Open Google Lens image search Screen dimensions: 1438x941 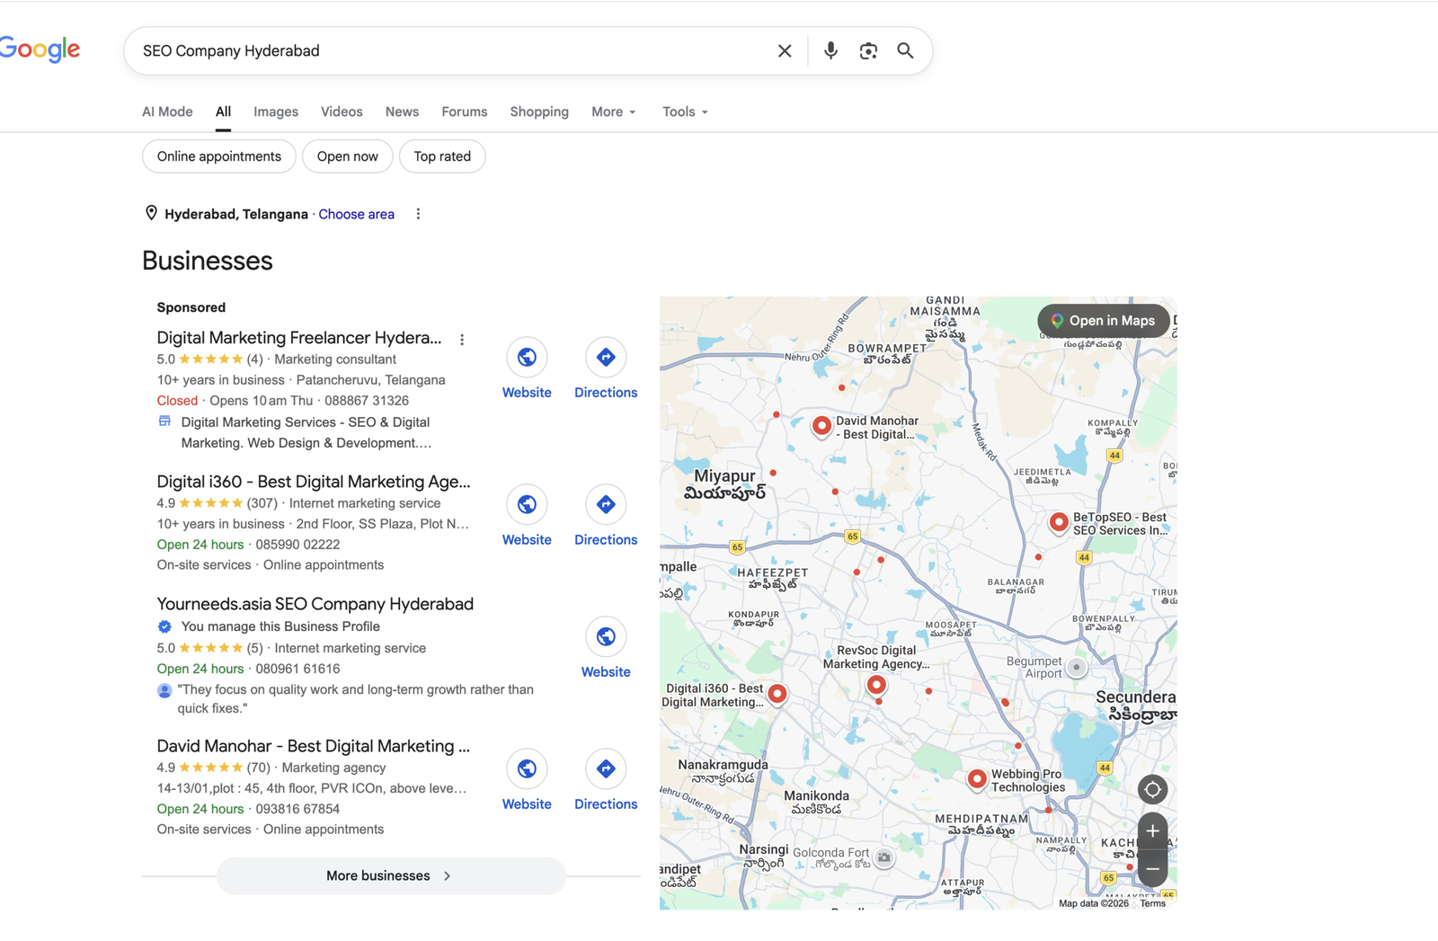coord(868,50)
